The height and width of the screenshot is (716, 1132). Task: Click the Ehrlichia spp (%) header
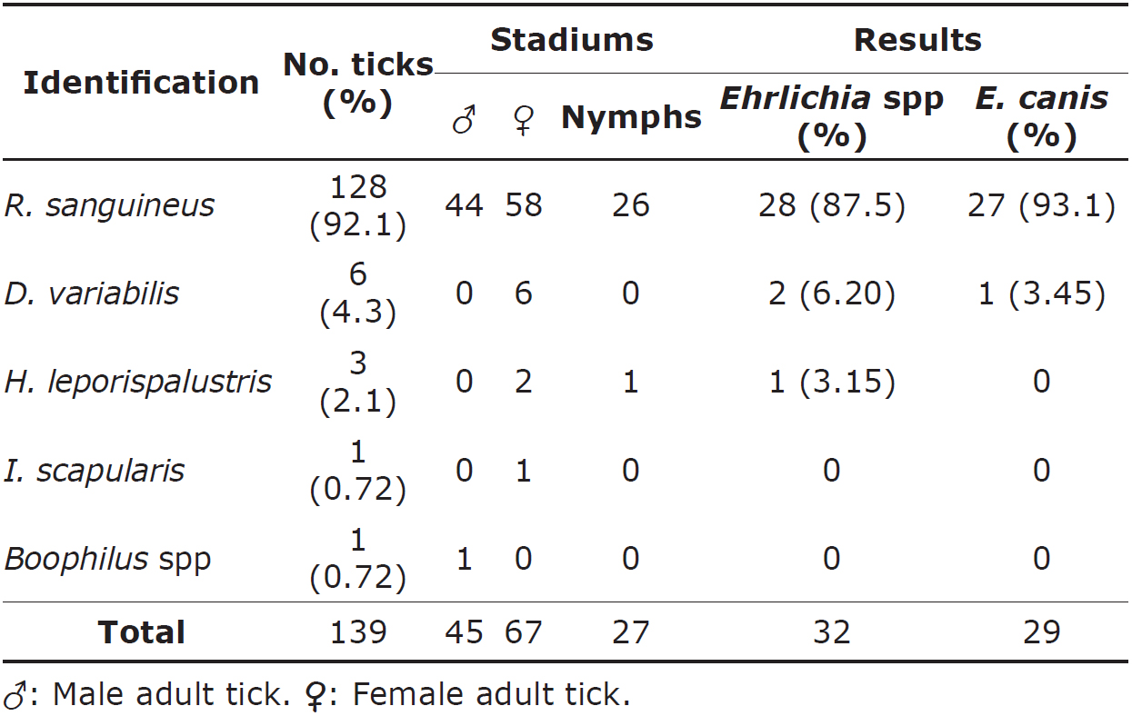pyautogui.click(x=831, y=117)
